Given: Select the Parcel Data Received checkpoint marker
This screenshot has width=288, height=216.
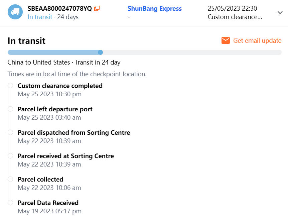Looking at the screenshot, I should pos(10,203).
